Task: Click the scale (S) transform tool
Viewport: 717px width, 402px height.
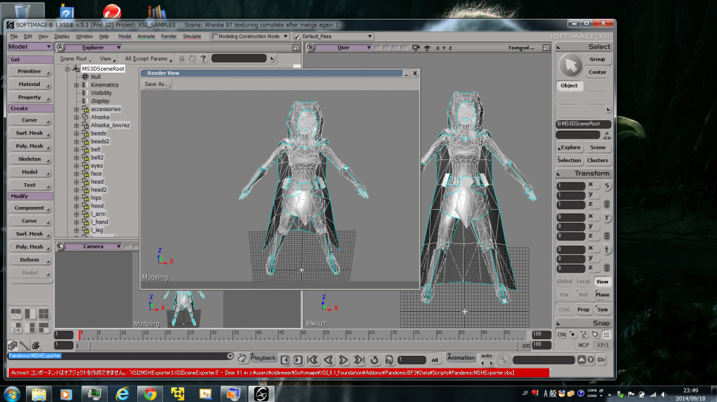Action: click(x=607, y=186)
